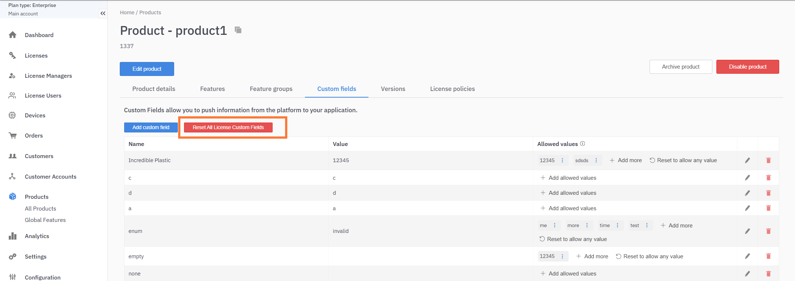
Task: Switch to the Feature groups tab
Action: click(271, 89)
